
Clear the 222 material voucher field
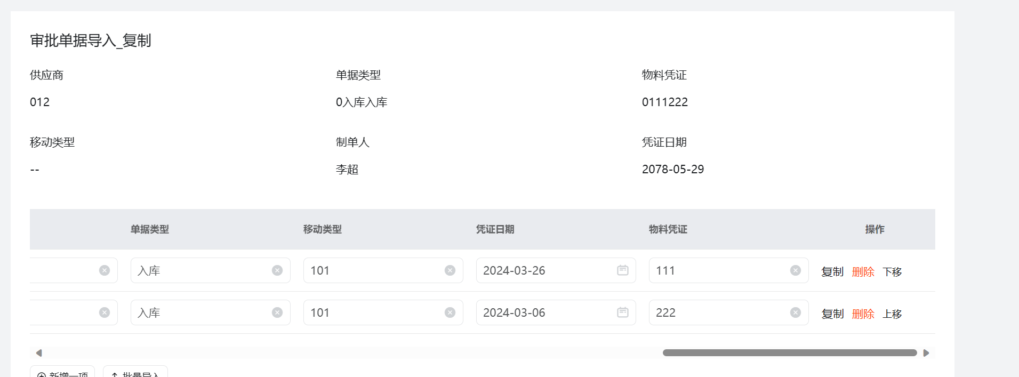796,312
